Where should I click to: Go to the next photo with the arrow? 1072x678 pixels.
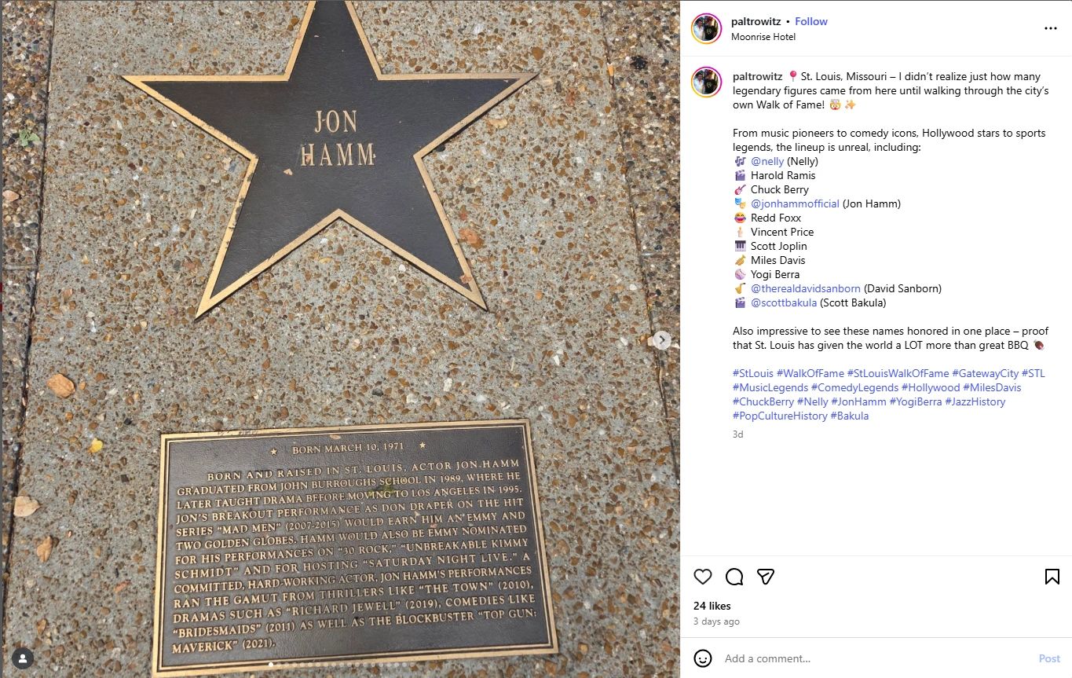coord(662,340)
